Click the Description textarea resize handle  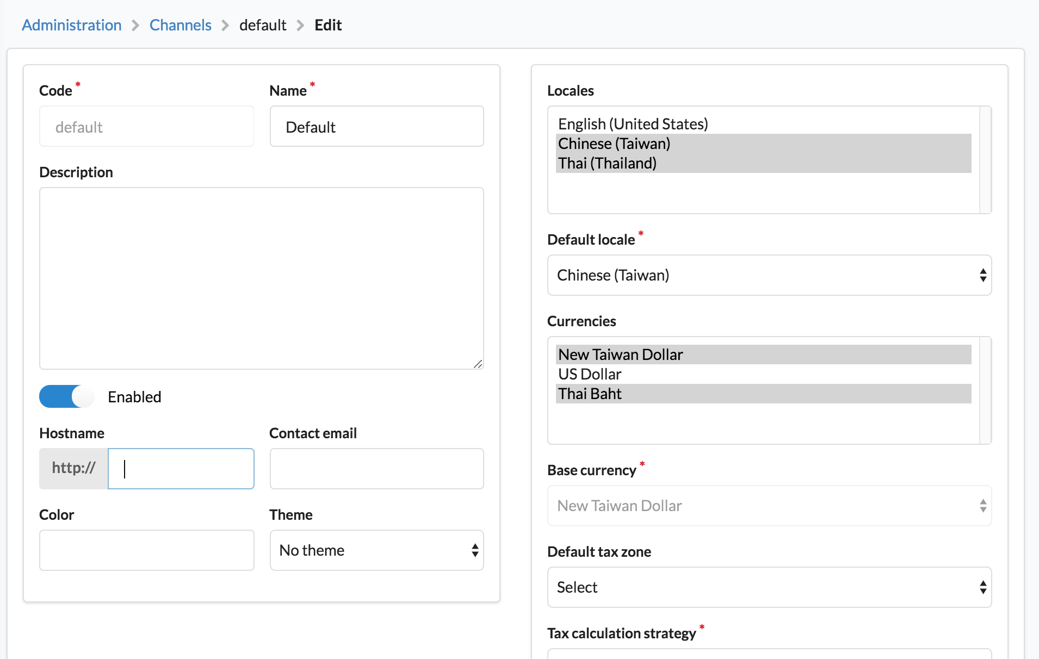click(x=478, y=364)
